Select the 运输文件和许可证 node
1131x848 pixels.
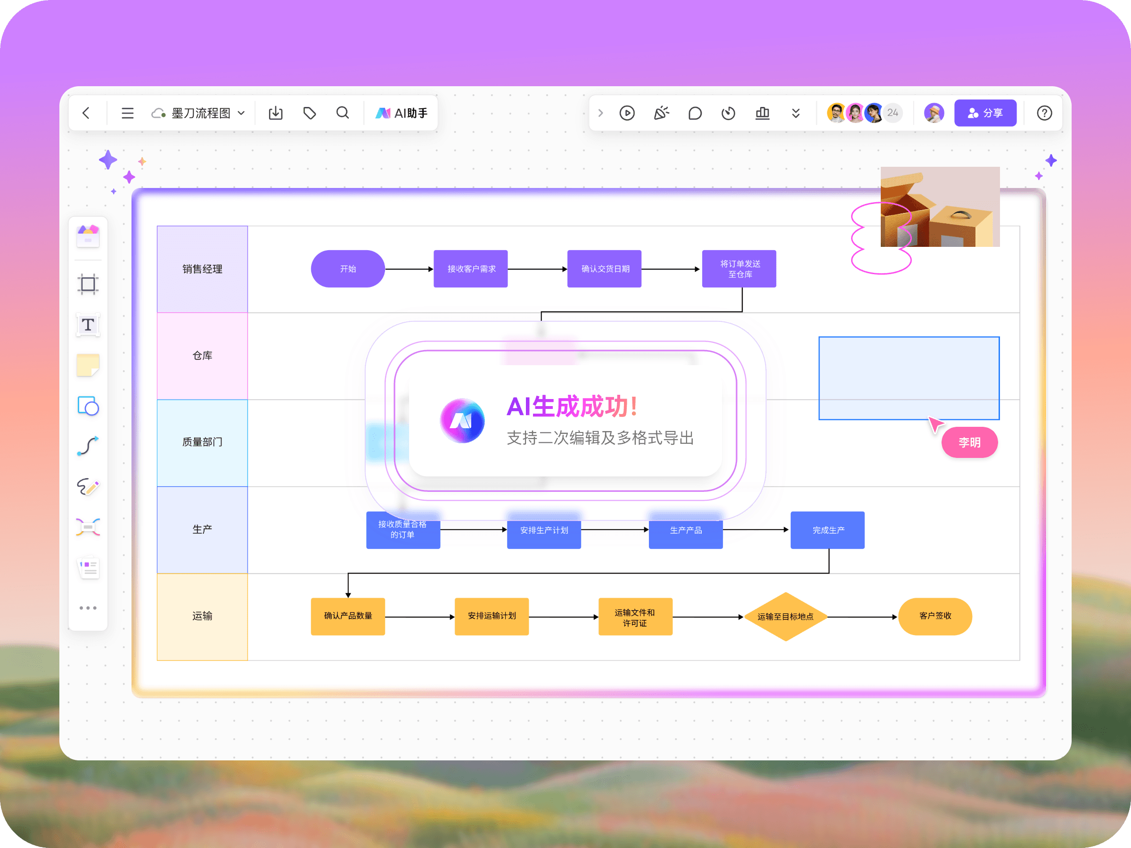coord(636,616)
